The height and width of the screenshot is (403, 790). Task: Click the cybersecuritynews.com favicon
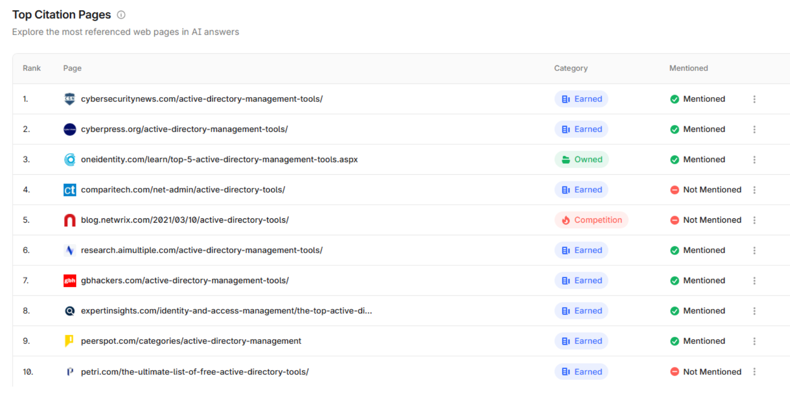pos(70,99)
